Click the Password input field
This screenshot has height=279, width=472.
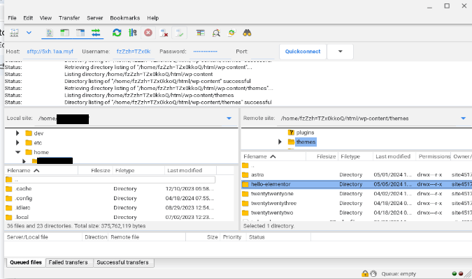click(x=210, y=52)
